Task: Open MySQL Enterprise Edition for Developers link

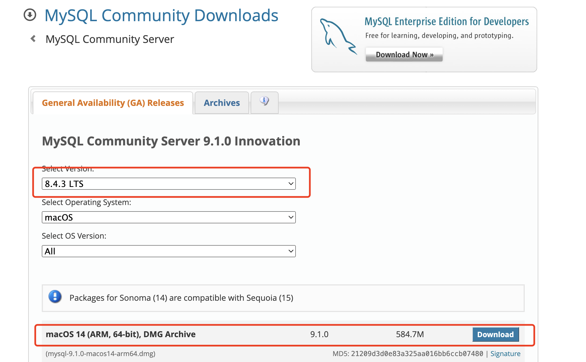Action: (447, 21)
